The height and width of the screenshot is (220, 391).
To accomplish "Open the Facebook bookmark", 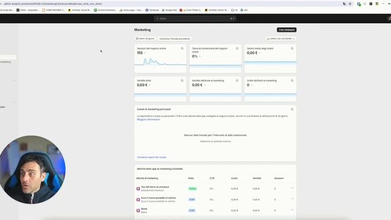I will 152,10.
